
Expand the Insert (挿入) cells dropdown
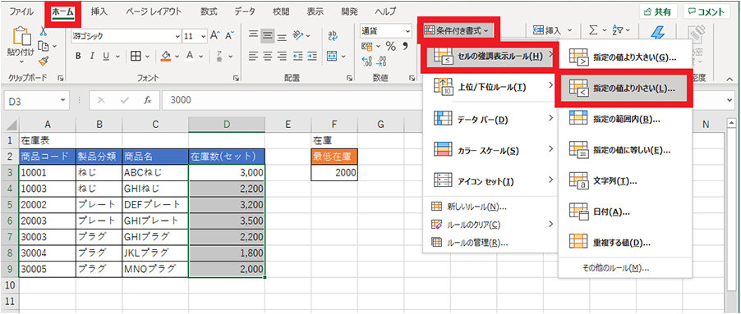coord(569,30)
